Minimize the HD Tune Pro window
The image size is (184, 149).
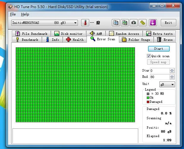click(x=154, y=6)
